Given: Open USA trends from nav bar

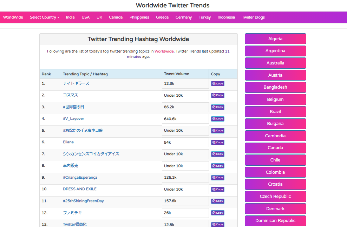Looking at the screenshot, I should 85,17.
